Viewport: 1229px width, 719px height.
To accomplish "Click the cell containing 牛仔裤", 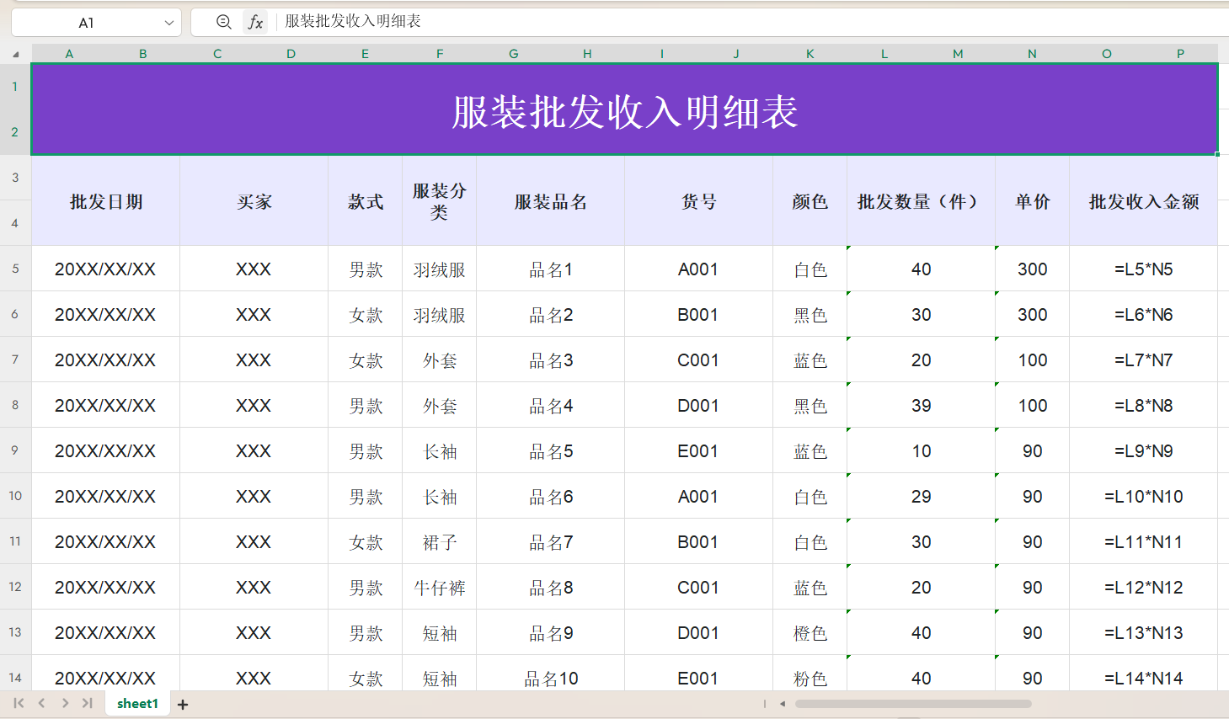I will coord(440,588).
